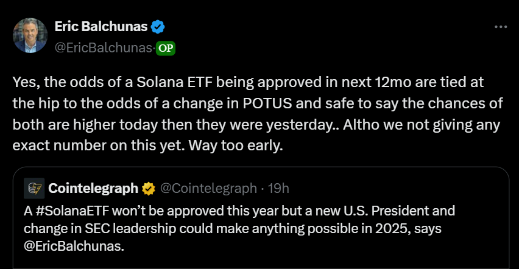This screenshot has width=519, height=269.
Task: Open Eric Balchunas profile photo
Action: pos(30,35)
